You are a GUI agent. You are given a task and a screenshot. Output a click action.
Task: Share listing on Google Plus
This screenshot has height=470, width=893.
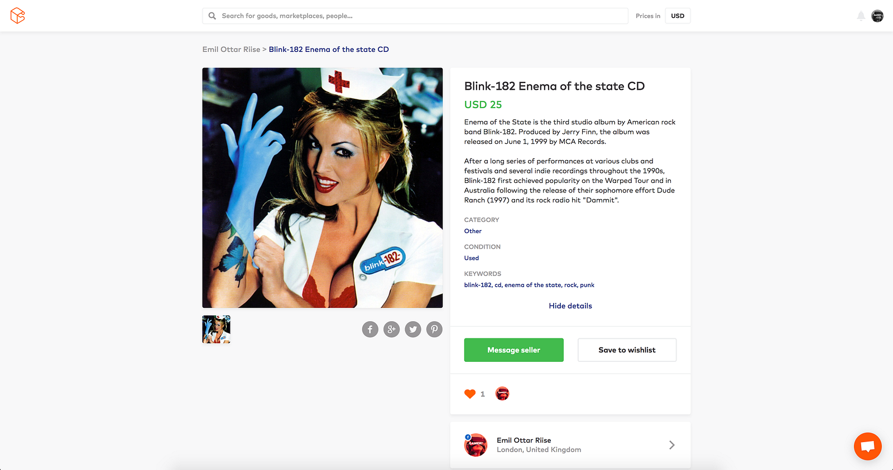tap(392, 330)
